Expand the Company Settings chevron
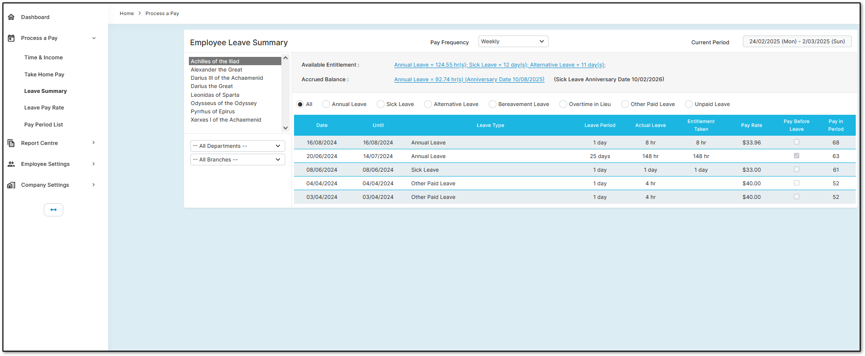This screenshot has height=356, width=865. coord(94,185)
